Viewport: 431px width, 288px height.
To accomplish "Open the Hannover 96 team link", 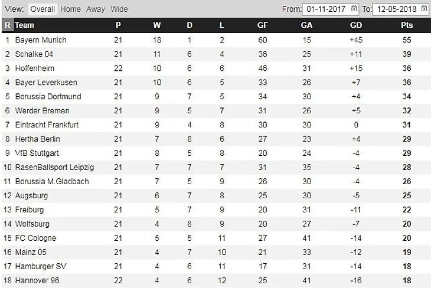I will 37,280.
